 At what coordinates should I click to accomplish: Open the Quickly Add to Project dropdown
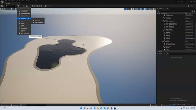point(19,6)
